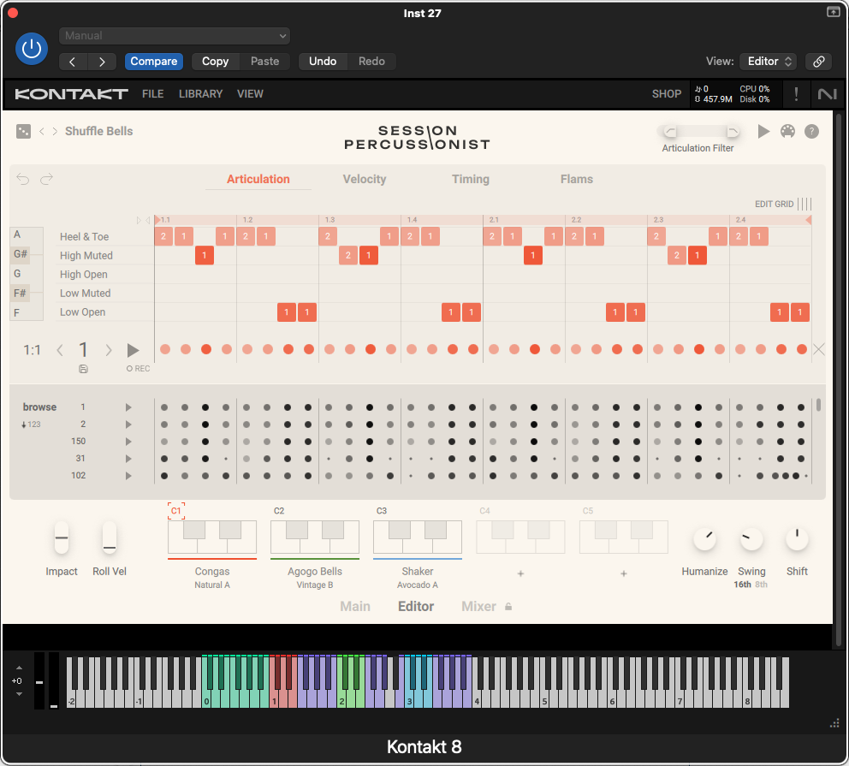This screenshot has height=766, width=849.
Task: Click the Swing knob
Action: [751, 539]
